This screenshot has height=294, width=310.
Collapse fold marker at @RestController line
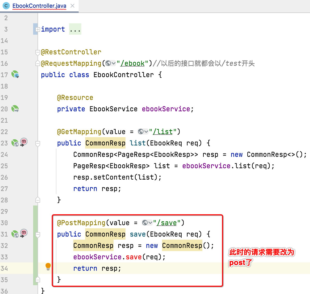(x=38, y=52)
